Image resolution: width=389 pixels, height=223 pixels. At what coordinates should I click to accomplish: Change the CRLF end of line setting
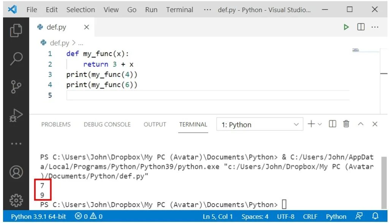pyautogui.click(x=310, y=217)
